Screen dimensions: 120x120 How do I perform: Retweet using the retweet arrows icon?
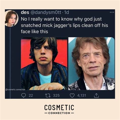[x=48, y=95]
